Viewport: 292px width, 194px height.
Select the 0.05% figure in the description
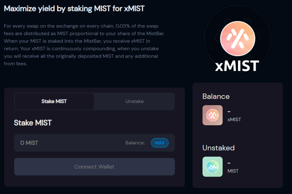[123, 26]
